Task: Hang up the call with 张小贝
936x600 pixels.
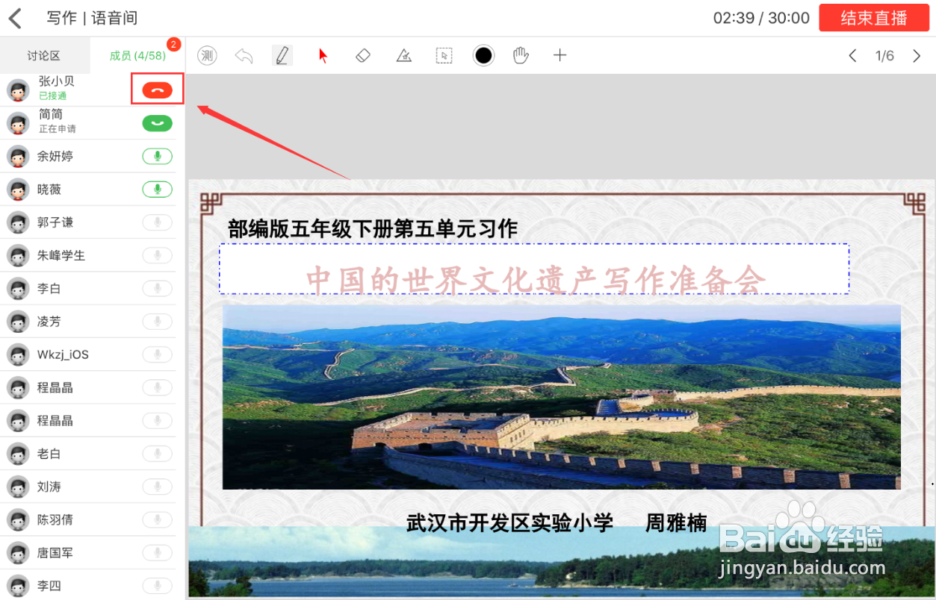Action: pyautogui.click(x=157, y=90)
